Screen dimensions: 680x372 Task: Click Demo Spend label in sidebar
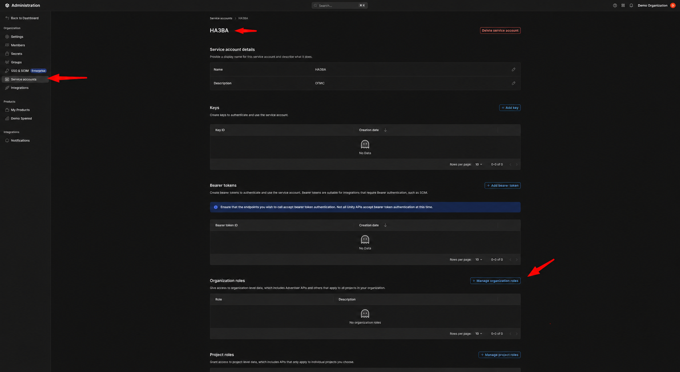[x=21, y=118]
